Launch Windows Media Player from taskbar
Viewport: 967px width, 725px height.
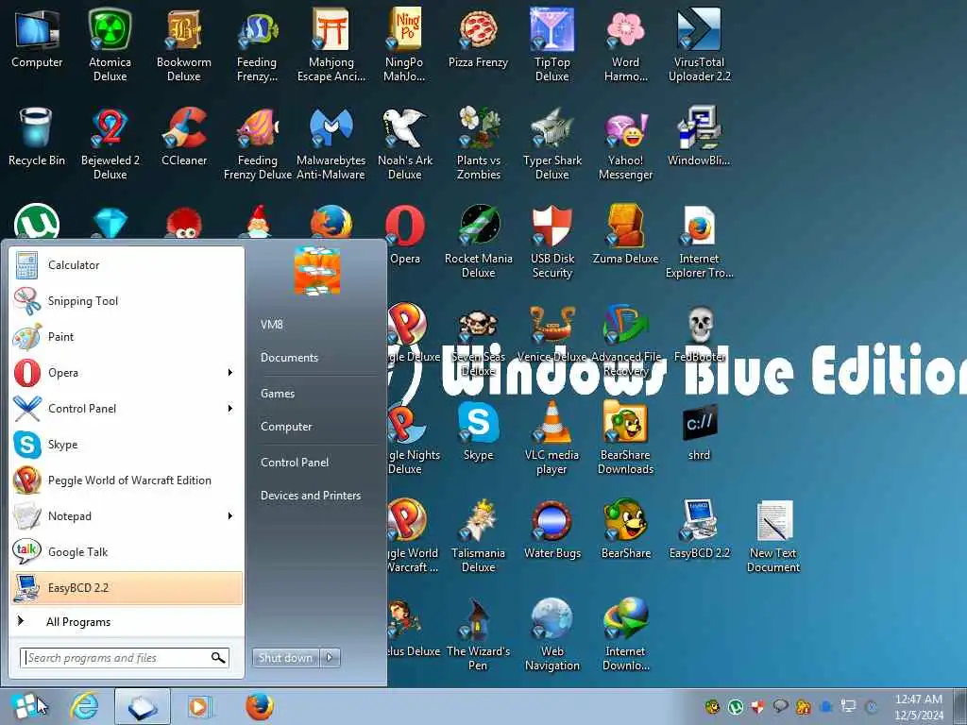pyautogui.click(x=199, y=706)
